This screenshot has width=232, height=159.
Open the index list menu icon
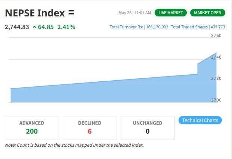(71, 13)
